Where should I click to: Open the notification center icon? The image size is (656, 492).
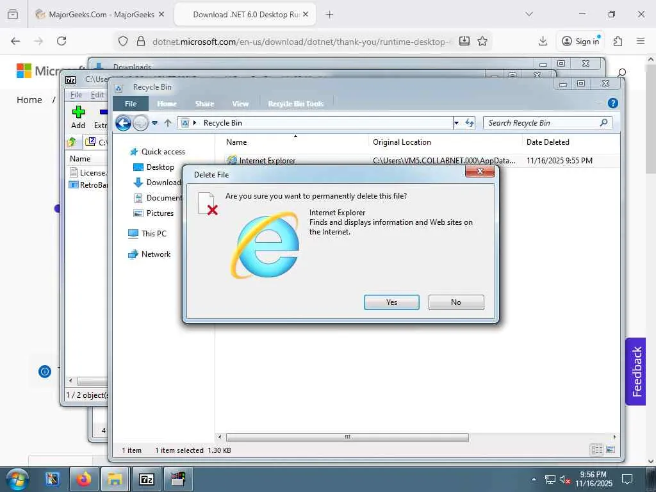coord(627,479)
